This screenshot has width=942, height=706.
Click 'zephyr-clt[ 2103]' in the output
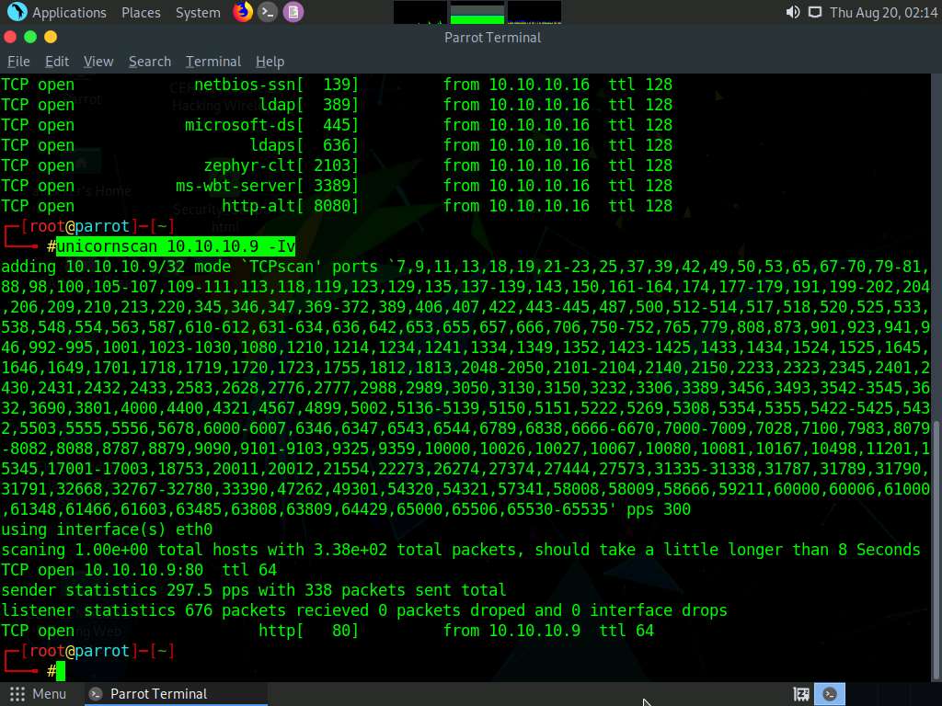(281, 165)
